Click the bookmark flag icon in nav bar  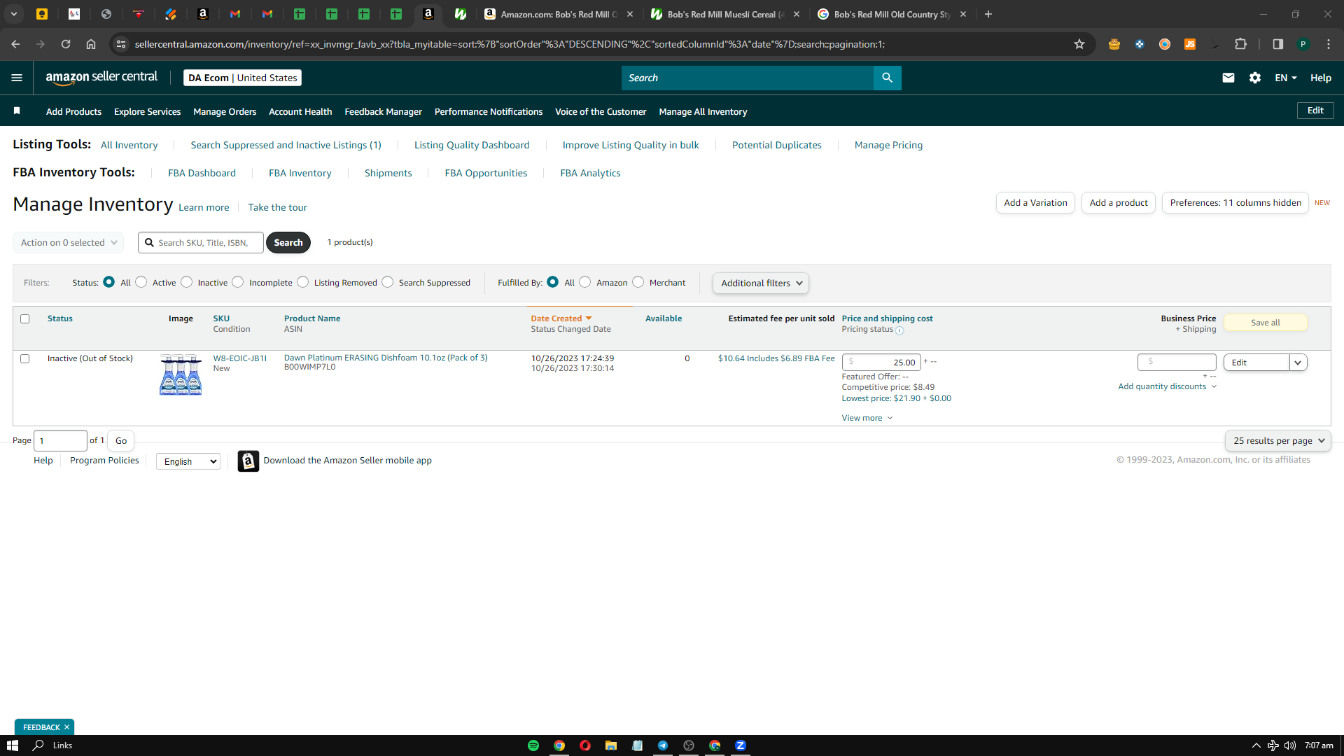[x=17, y=111]
